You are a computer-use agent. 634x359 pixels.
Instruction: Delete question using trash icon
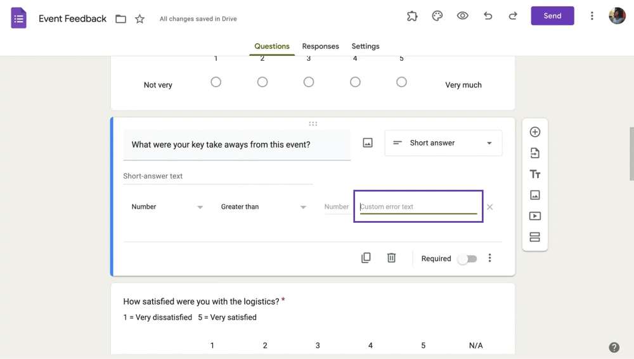(x=392, y=258)
